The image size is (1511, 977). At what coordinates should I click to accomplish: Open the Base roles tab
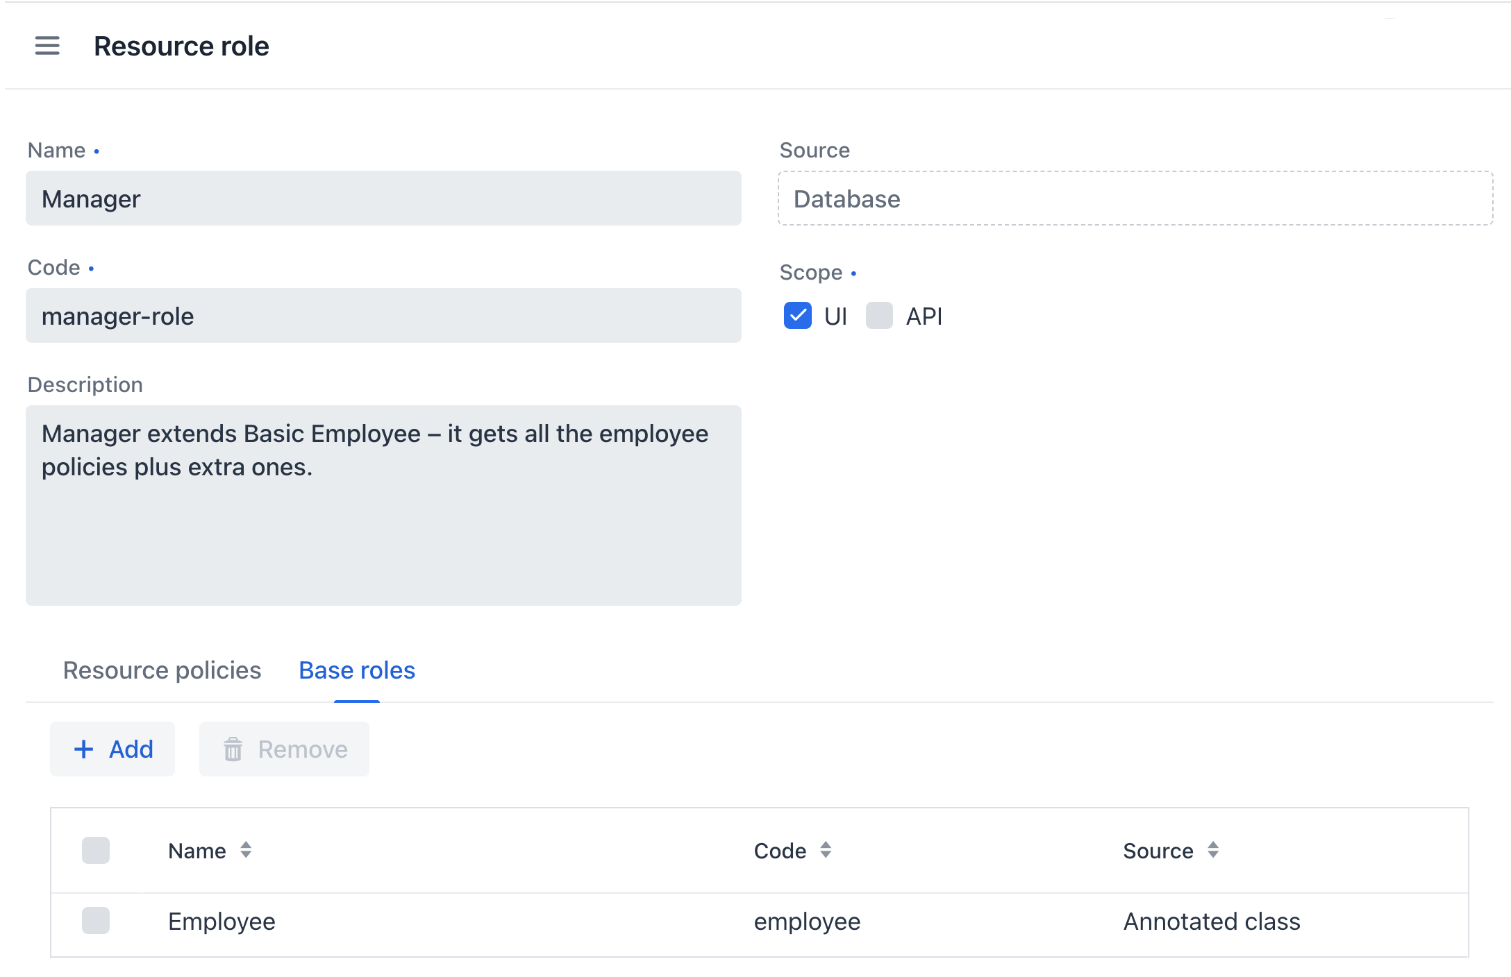[356, 670]
